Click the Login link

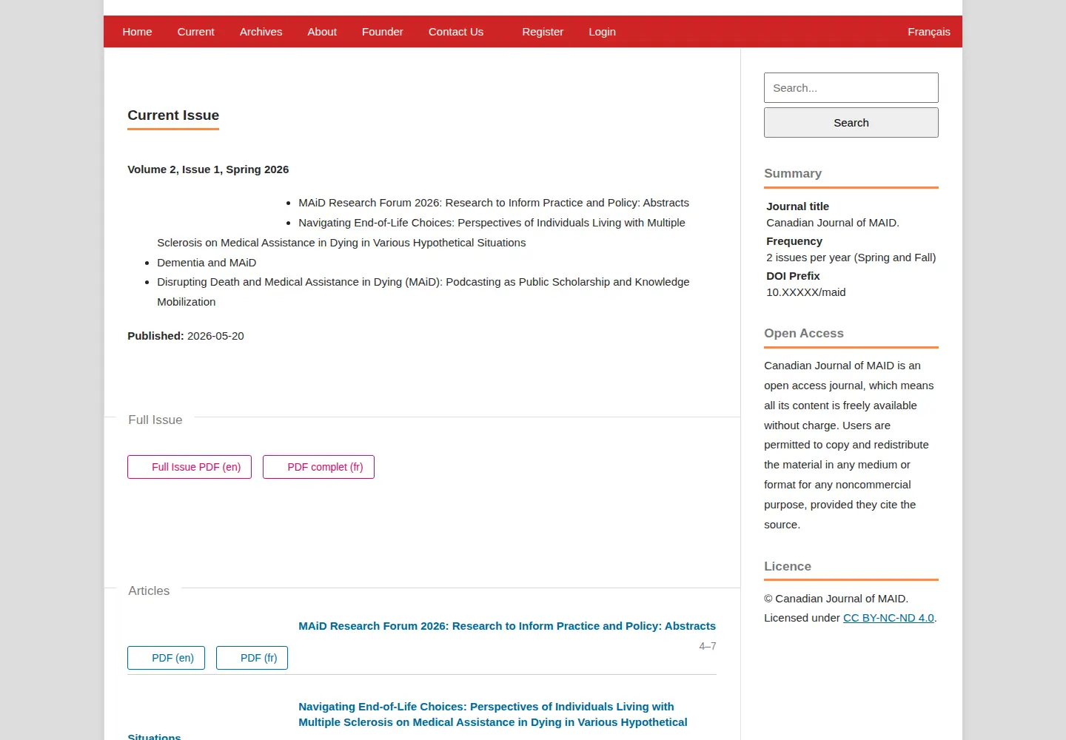[x=602, y=32]
